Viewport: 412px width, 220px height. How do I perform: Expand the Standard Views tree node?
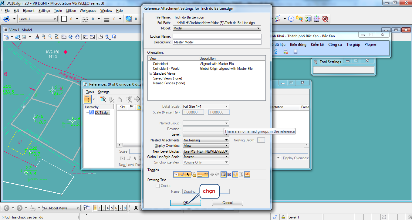click(x=151, y=73)
